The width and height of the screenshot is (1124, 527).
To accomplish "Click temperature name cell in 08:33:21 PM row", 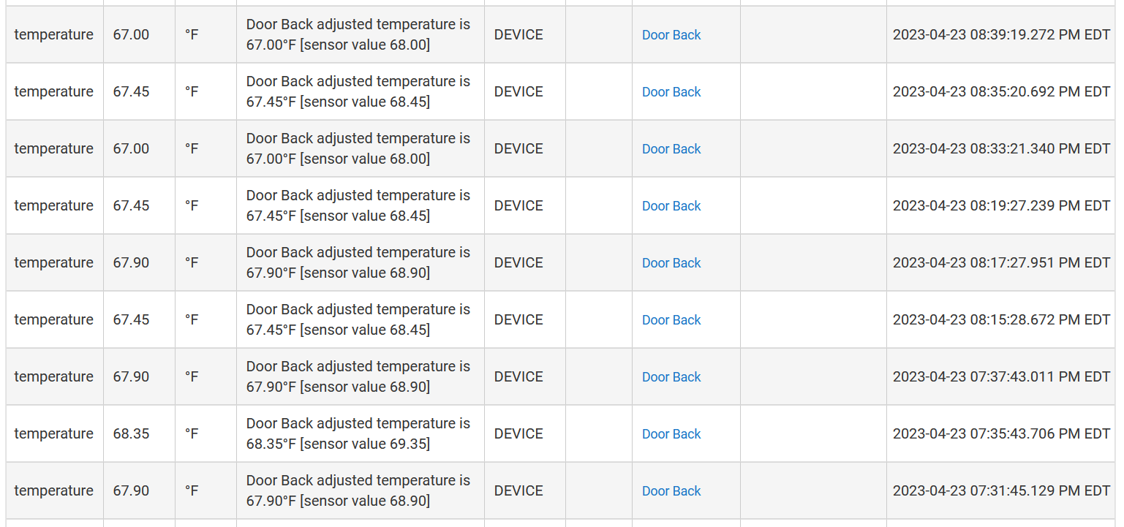I will point(54,149).
